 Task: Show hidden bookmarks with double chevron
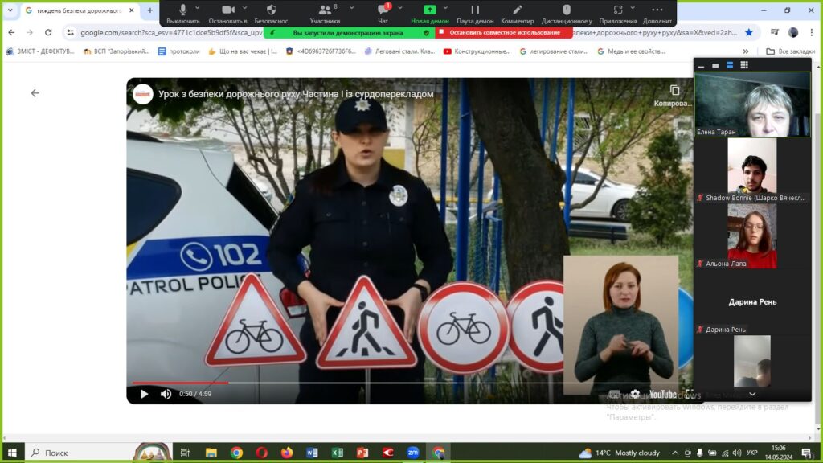tap(746, 51)
